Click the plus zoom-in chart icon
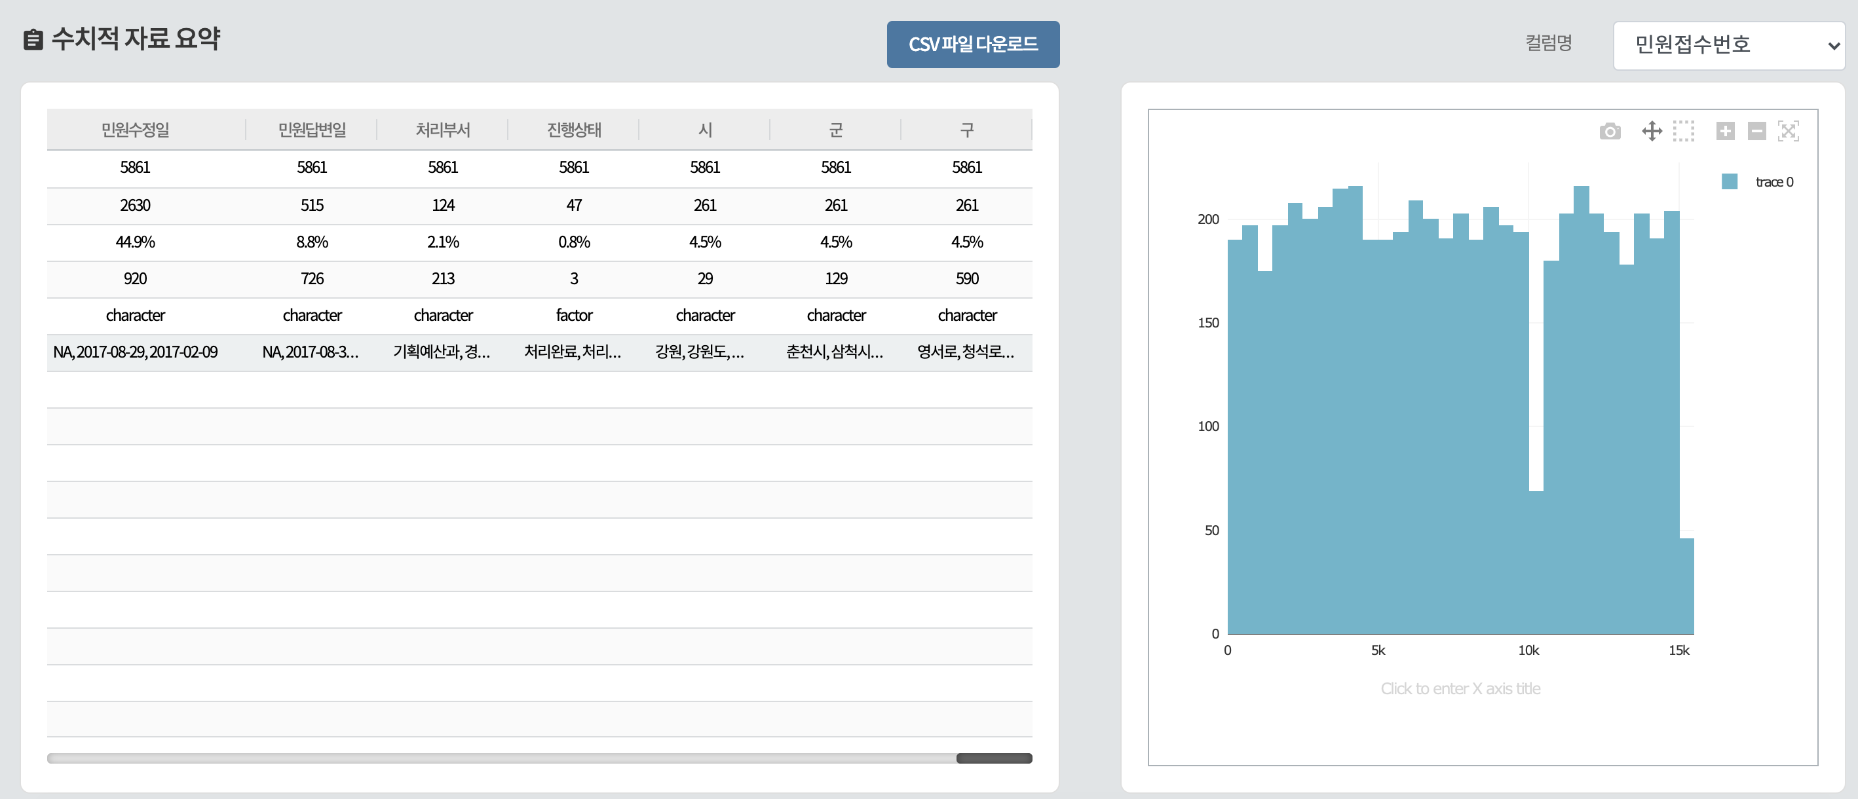The height and width of the screenshot is (799, 1858). tap(1724, 131)
